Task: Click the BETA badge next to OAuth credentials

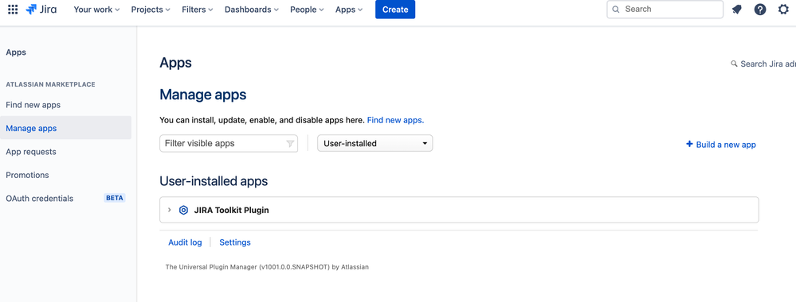Action: (x=115, y=198)
